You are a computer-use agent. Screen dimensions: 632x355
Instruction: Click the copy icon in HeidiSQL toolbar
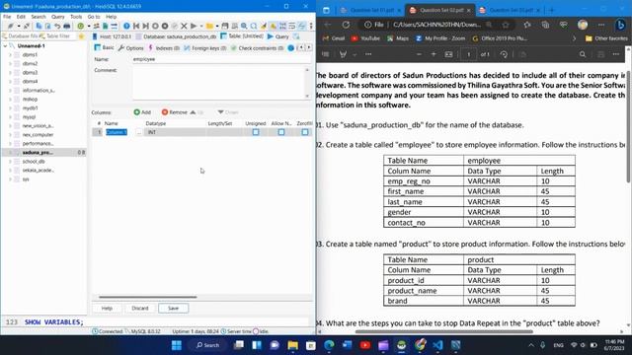(x=39, y=26)
